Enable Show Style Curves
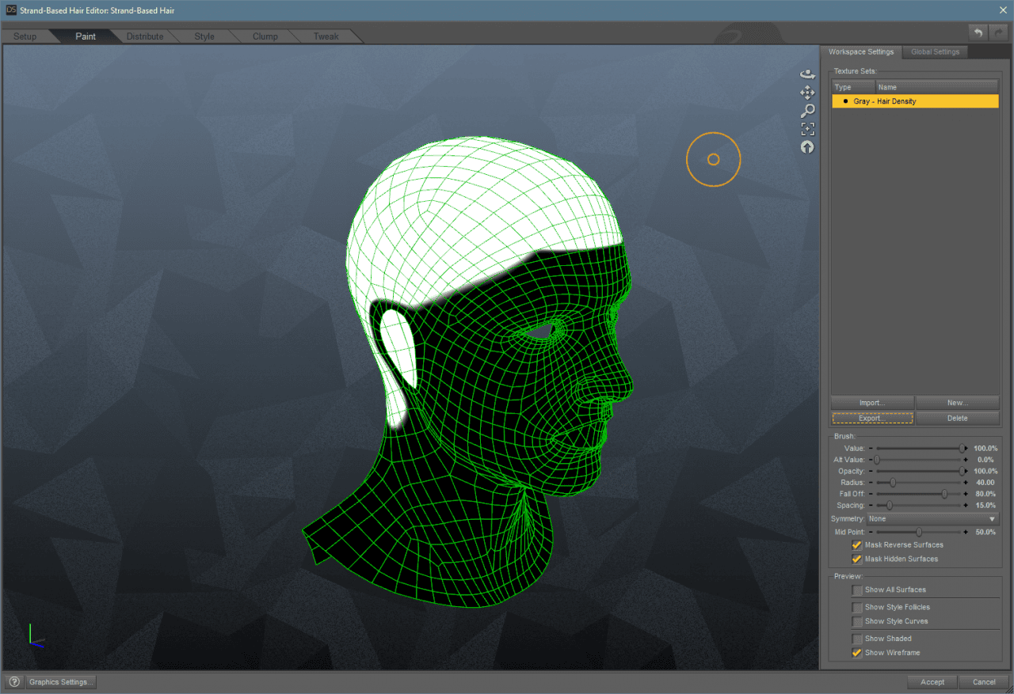 (x=856, y=621)
